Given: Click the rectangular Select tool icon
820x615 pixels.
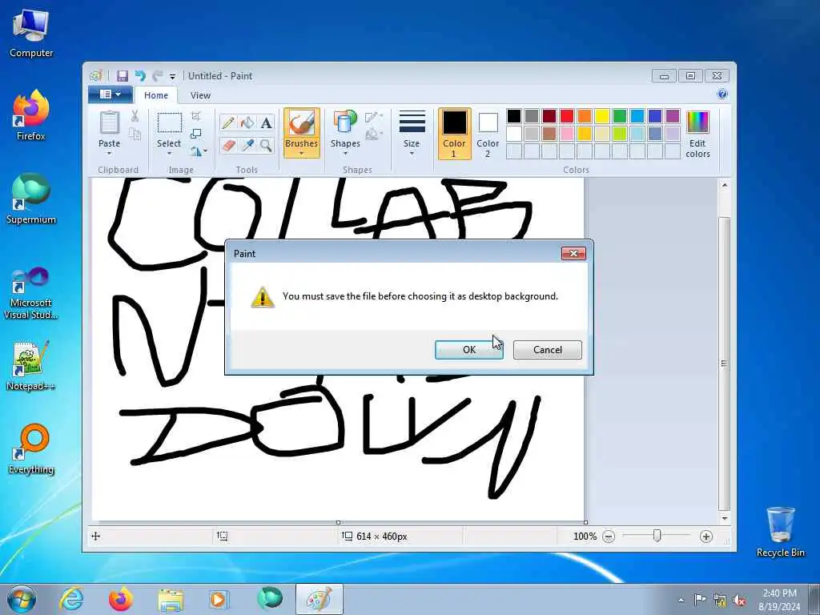Looking at the screenshot, I should pyautogui.click(x=170, y=123).
